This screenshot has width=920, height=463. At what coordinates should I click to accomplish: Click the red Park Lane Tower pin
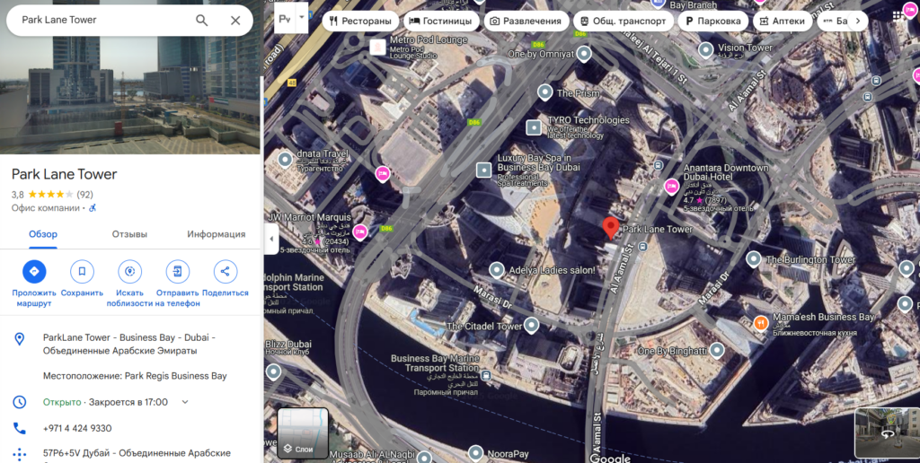click(611, 227)
